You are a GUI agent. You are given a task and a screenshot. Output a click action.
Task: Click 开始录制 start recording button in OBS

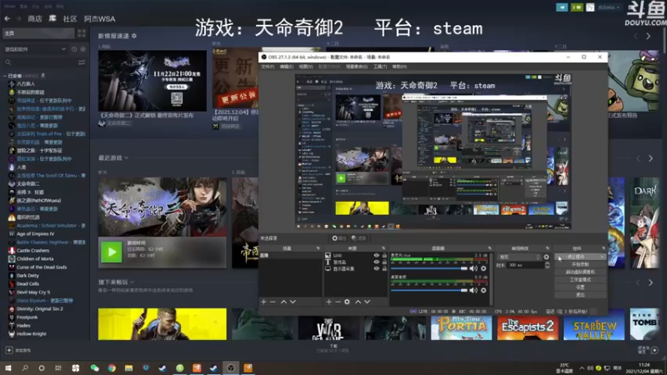point(580,264)
